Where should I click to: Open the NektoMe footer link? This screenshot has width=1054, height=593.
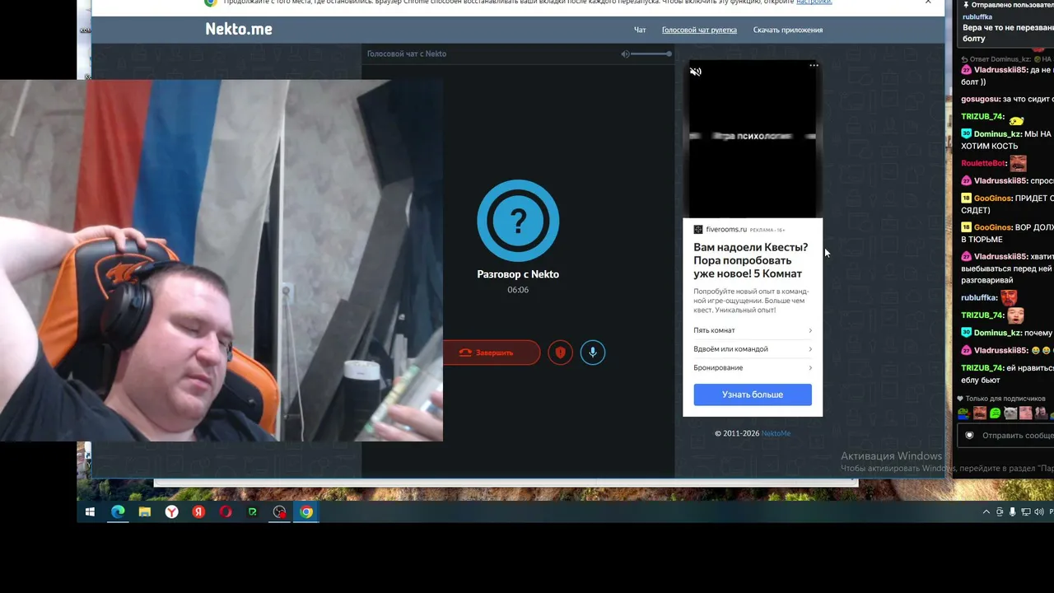pyautogui.click(x=776, y=433)
